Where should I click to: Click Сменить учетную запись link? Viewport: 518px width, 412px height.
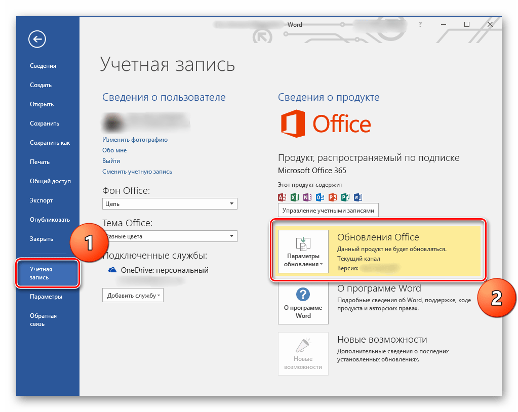pos(137,172)
